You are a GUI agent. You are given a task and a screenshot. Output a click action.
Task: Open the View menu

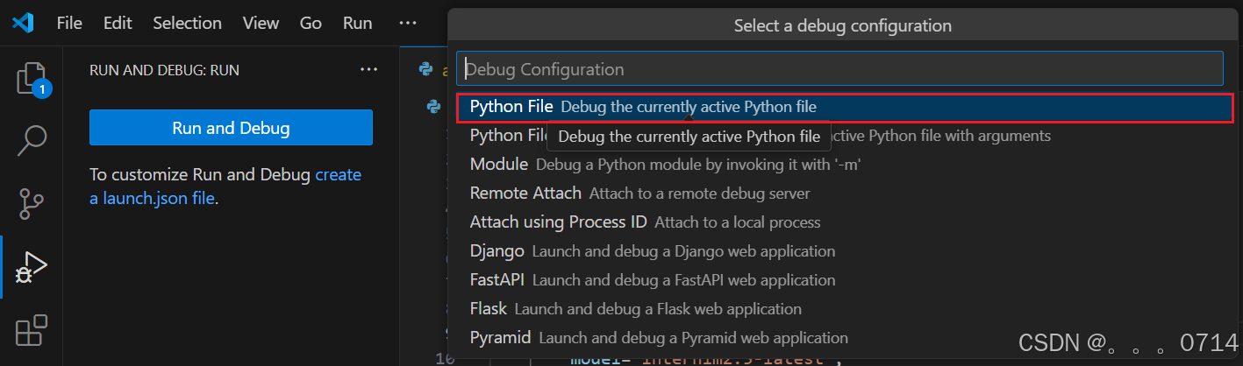tap(261, 24)
